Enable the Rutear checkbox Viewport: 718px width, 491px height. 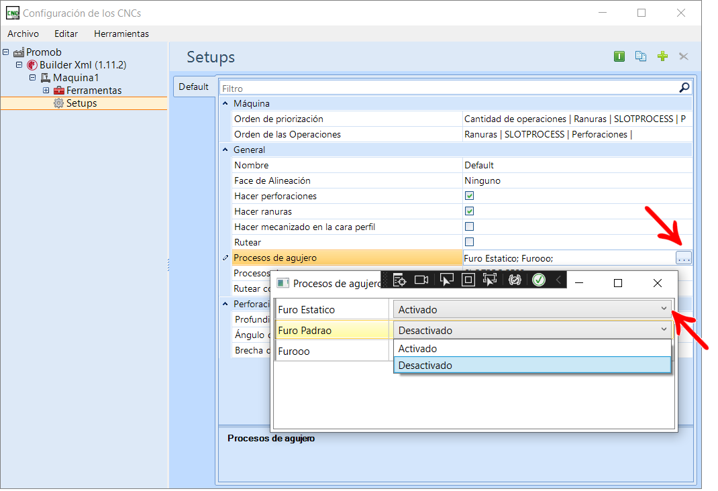(x=469, y=242)
